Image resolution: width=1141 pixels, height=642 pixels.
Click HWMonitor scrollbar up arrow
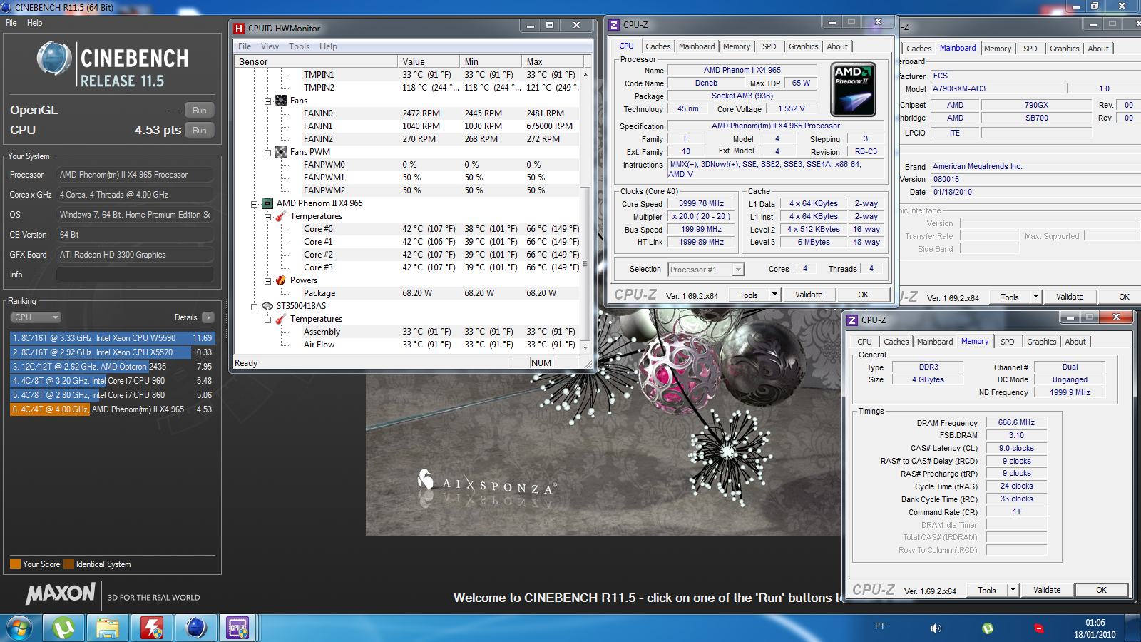coord(585,74)
